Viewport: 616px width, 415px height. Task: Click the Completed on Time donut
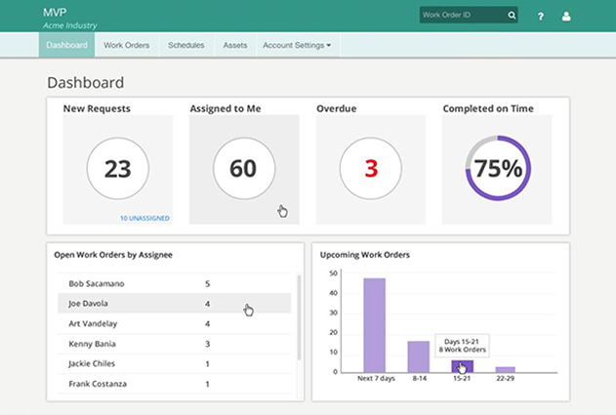click(x=498, y=169)
